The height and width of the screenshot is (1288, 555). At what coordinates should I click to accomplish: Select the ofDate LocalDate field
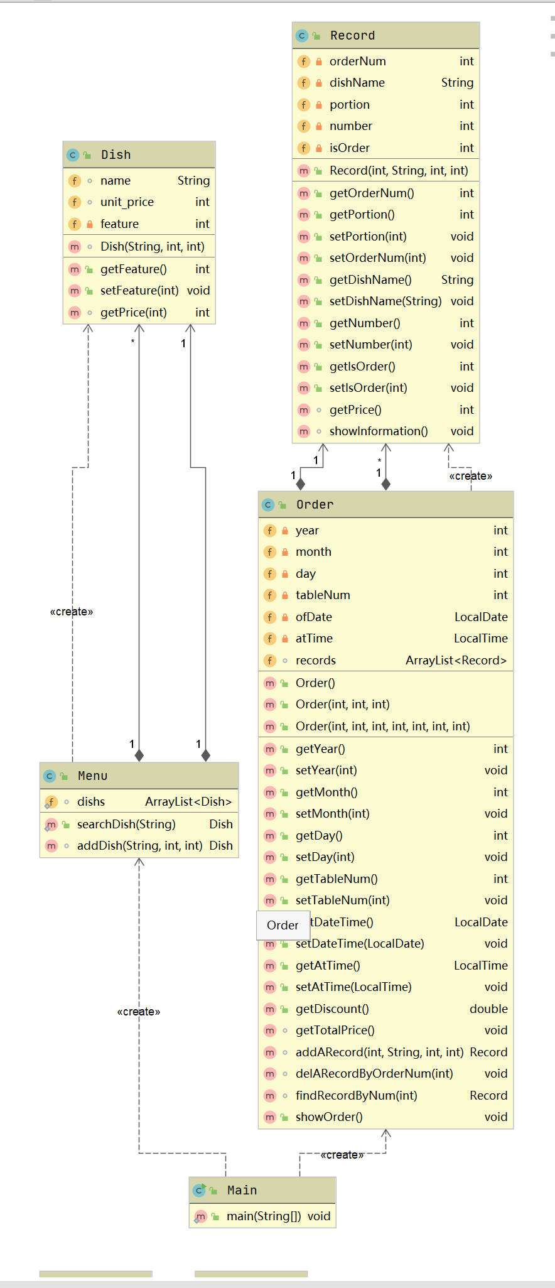[x=385, y=617]
